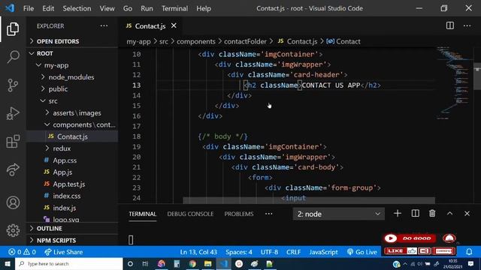Start Live Share from status bar

coord(63,252)
